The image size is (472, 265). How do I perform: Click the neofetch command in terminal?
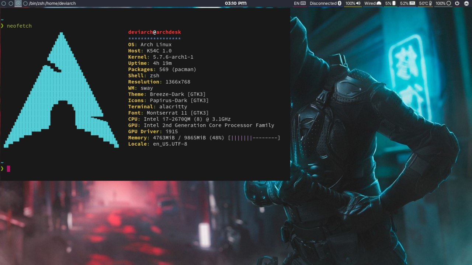coord(19,26)
